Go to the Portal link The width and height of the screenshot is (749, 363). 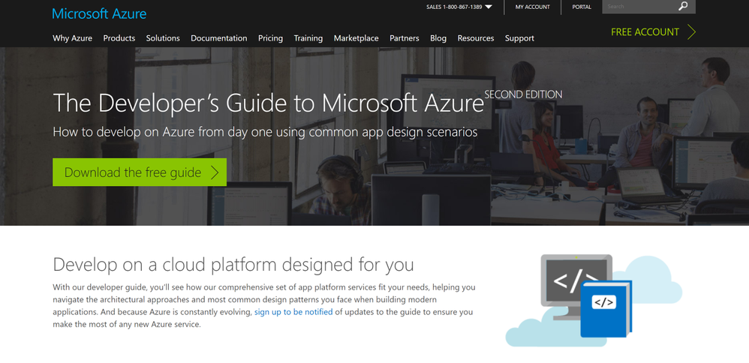tap(582, 7)
